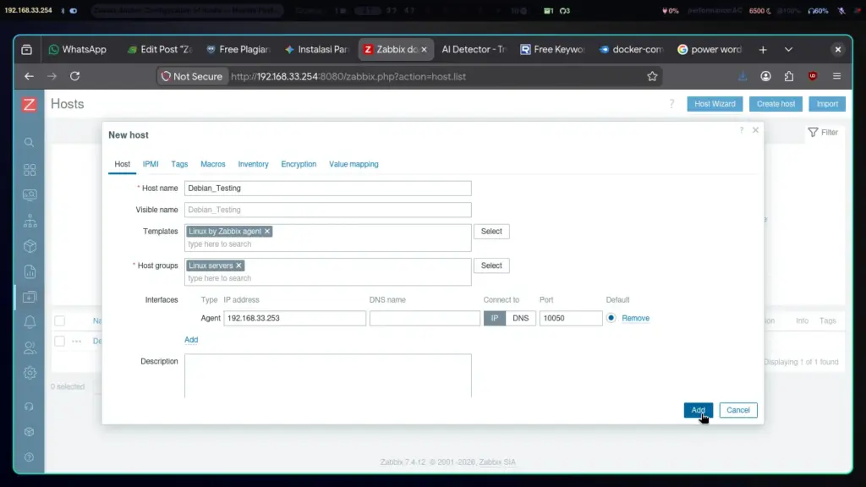Click Create host button
Viewport: 866px width, 487px height.
tap(776, 104)
